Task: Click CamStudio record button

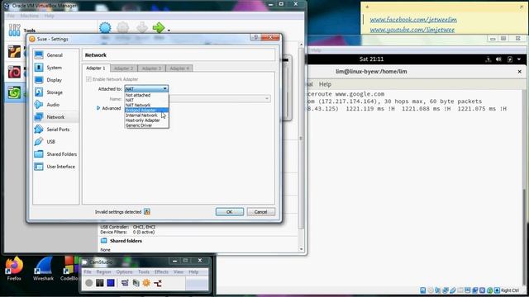Action: point(88,283)
